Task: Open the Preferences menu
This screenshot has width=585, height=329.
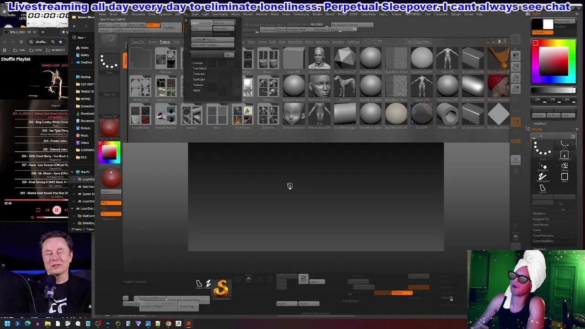Action: (x=301, y=14)
